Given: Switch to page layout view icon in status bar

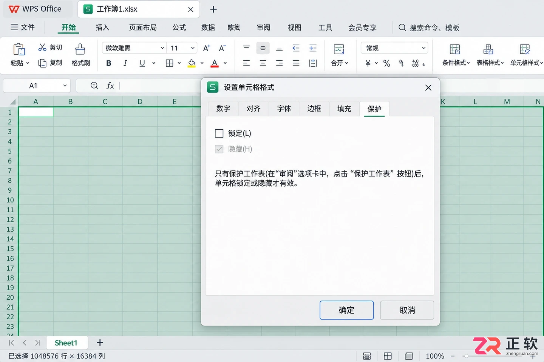Looking at the screenshot, I should tap(367, 356).
